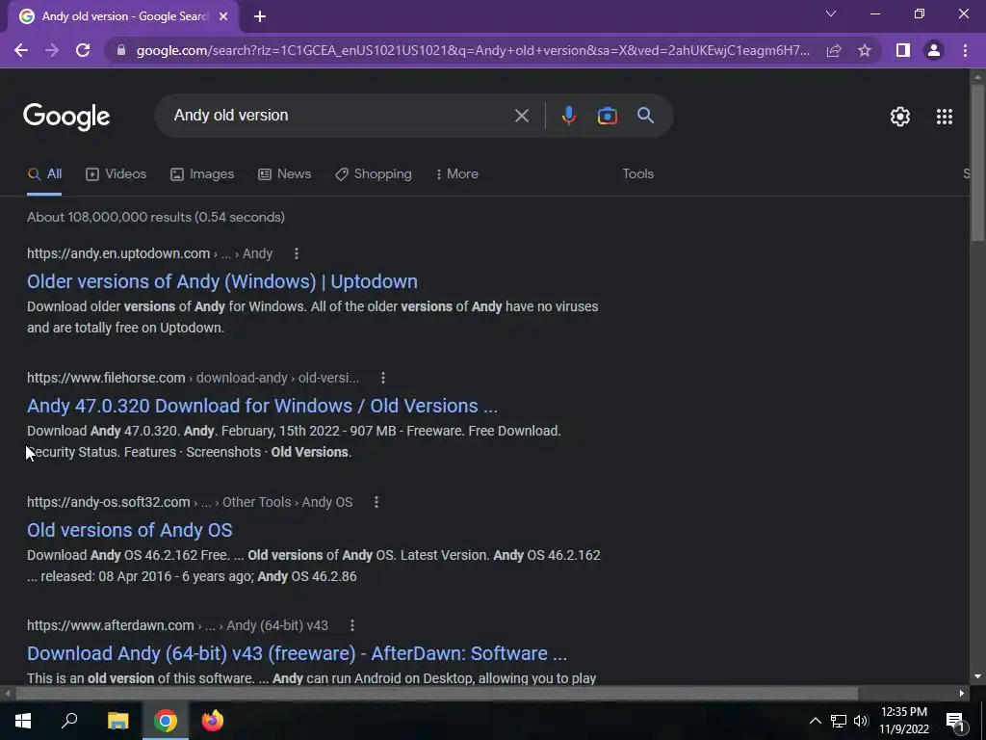Click the horizontal scrollbar thumb

(436, 694)
